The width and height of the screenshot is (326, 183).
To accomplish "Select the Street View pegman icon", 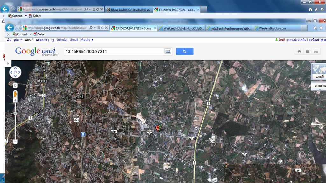I will click(15, 94).
